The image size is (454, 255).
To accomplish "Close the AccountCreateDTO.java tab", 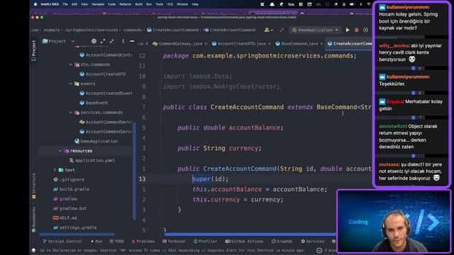I will [270, 44].
